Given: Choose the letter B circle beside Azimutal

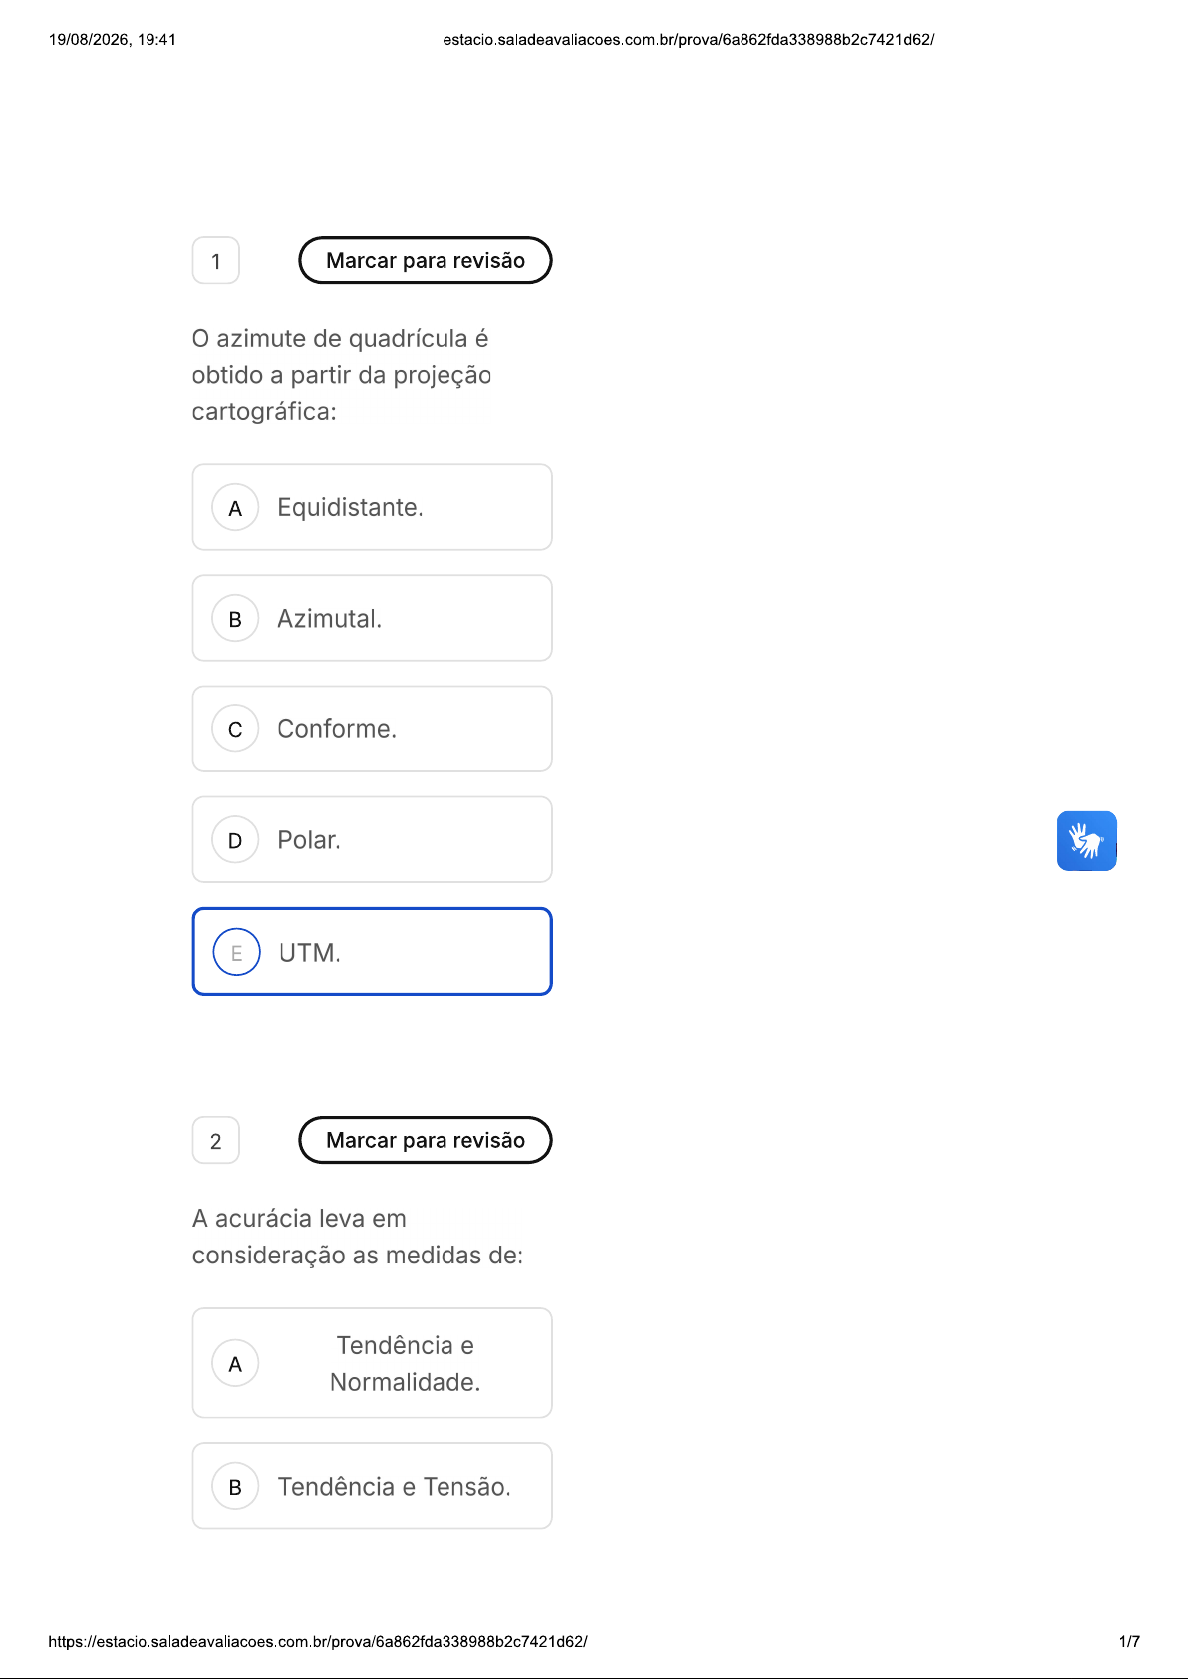Looking at the screenshot, I should coord(235,619).
